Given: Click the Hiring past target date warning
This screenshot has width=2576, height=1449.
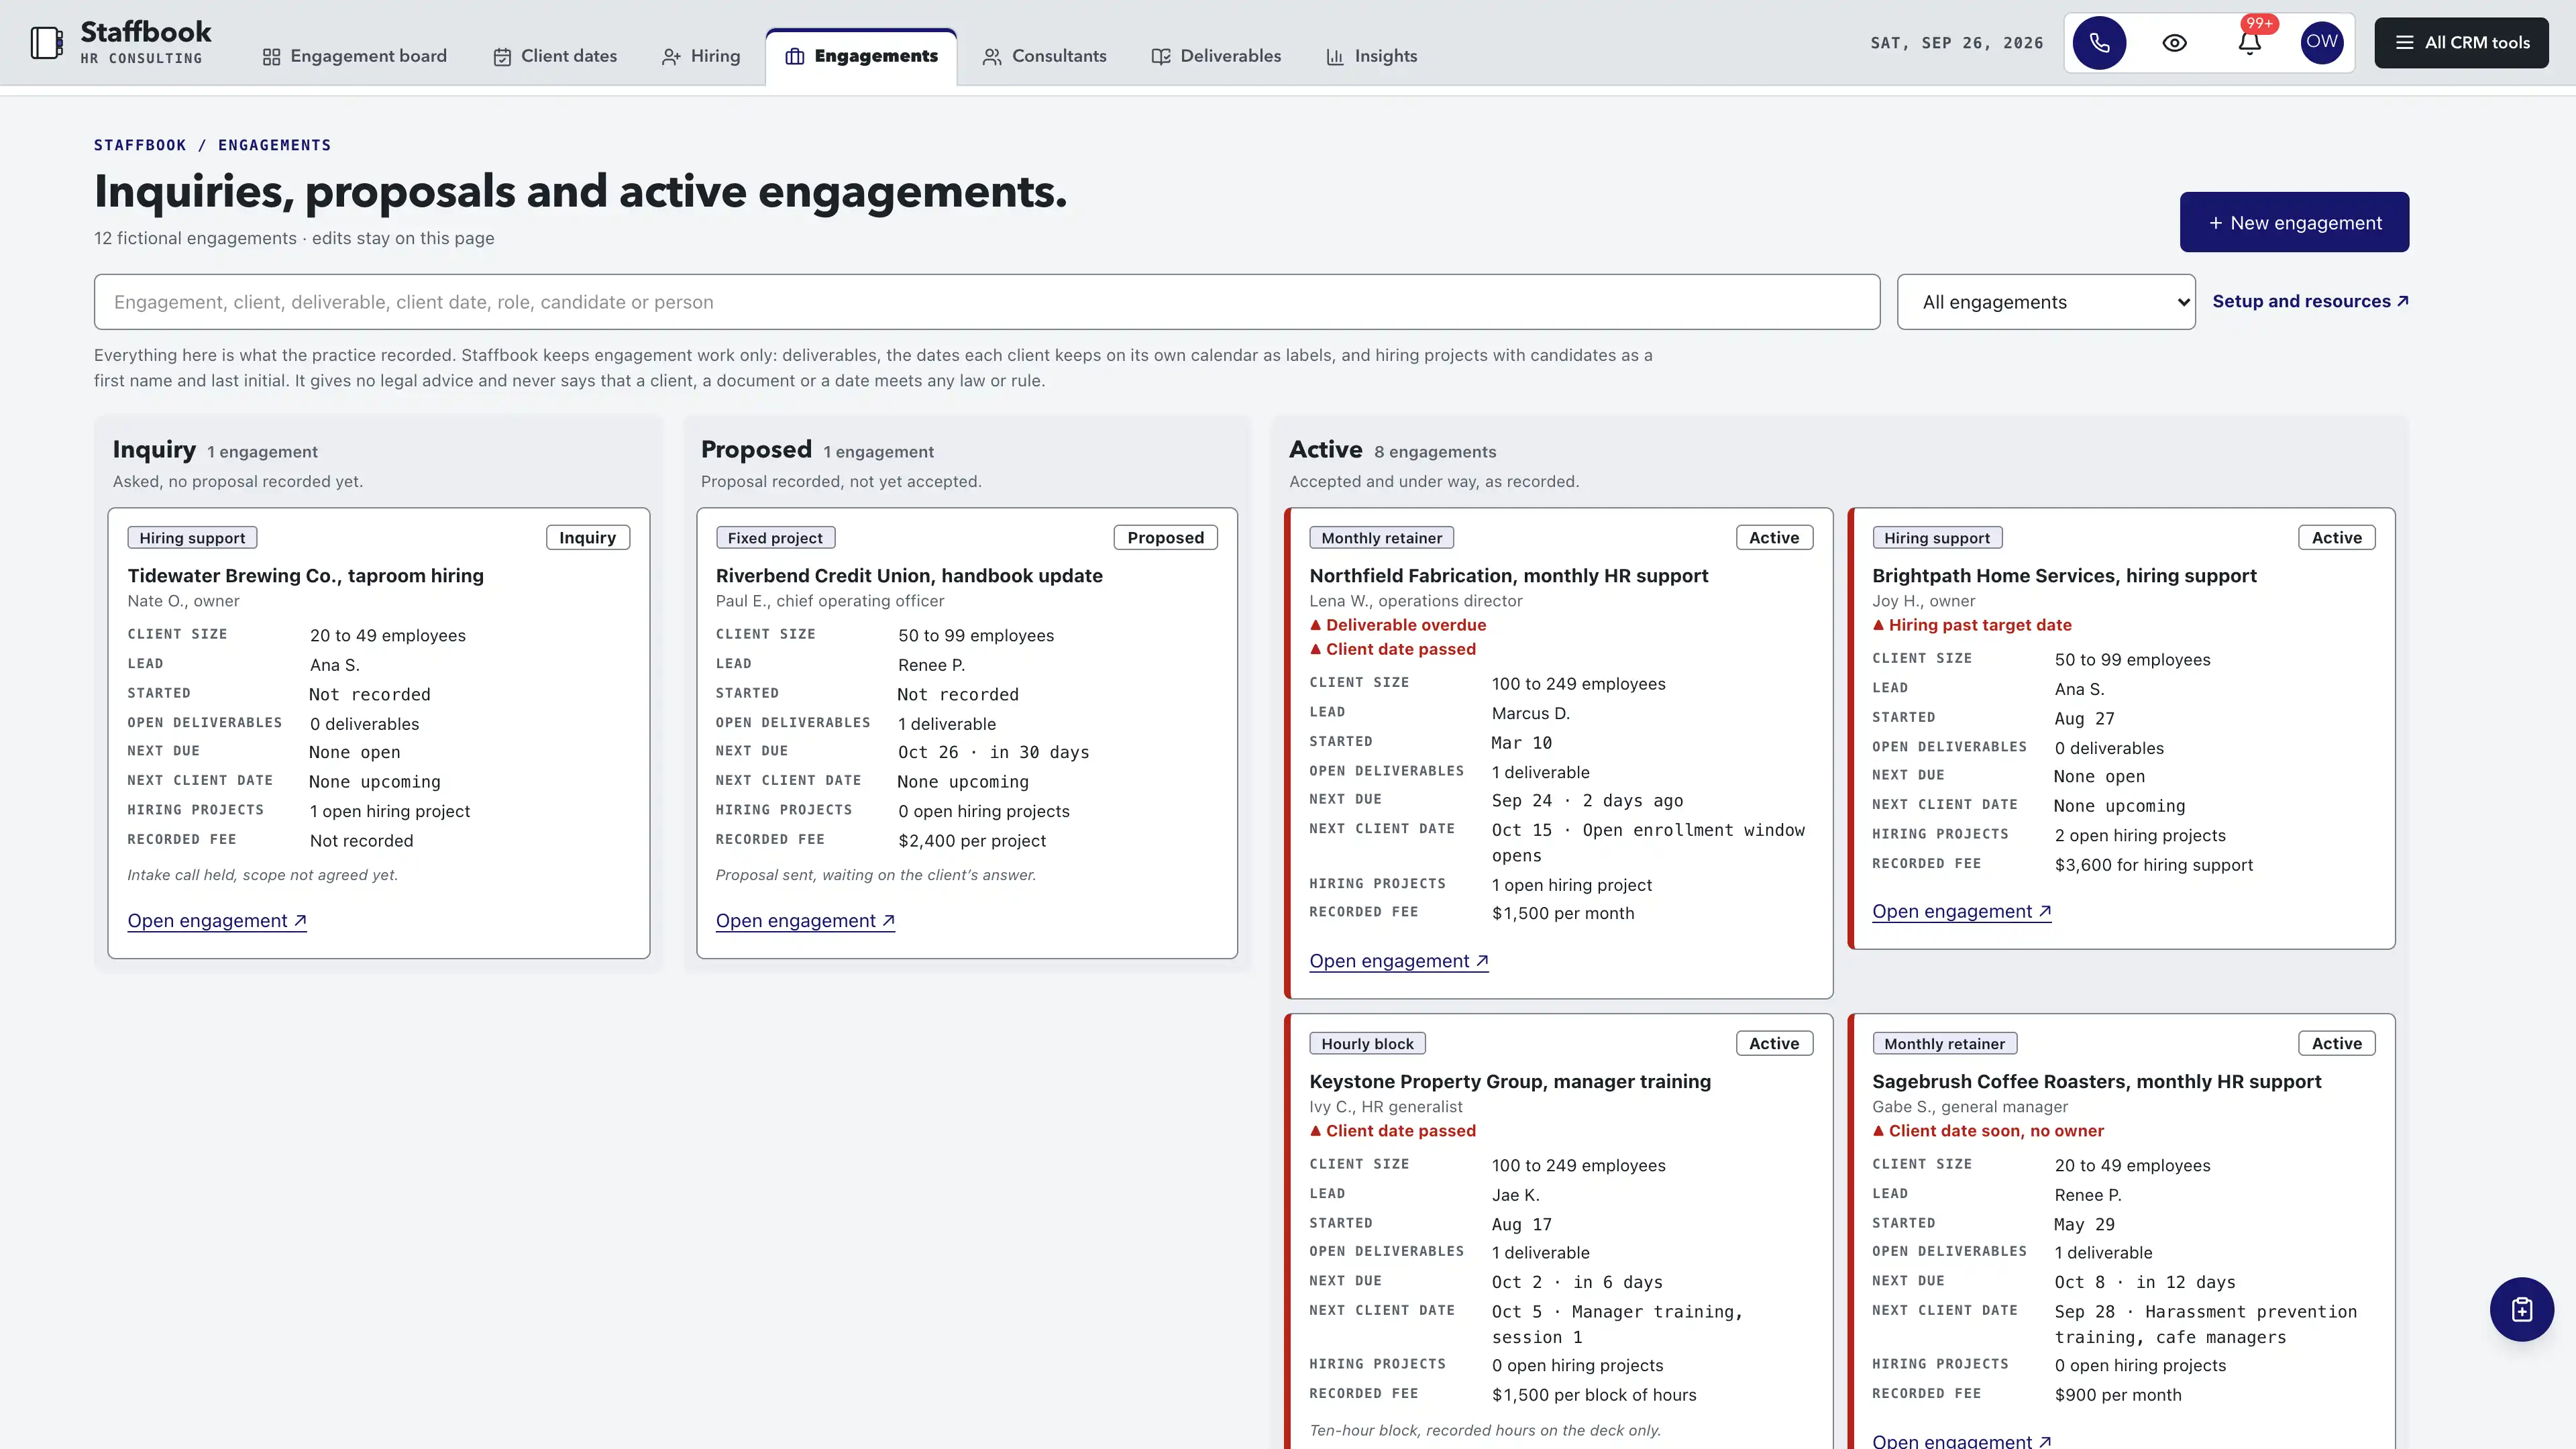Looking at the screenshot, I should pyautogui.click(x=1972, y=625).
